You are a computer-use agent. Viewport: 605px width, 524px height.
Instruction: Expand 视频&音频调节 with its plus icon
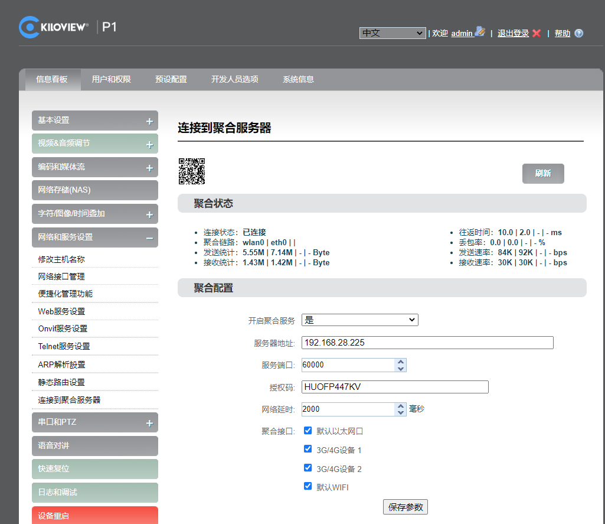pyautogui.click(x=150, y=145)
